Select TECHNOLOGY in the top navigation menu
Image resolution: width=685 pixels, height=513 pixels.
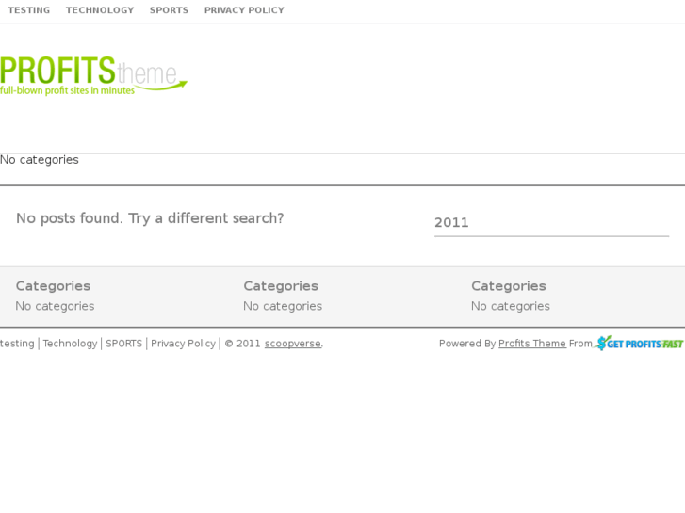[100, 10]
